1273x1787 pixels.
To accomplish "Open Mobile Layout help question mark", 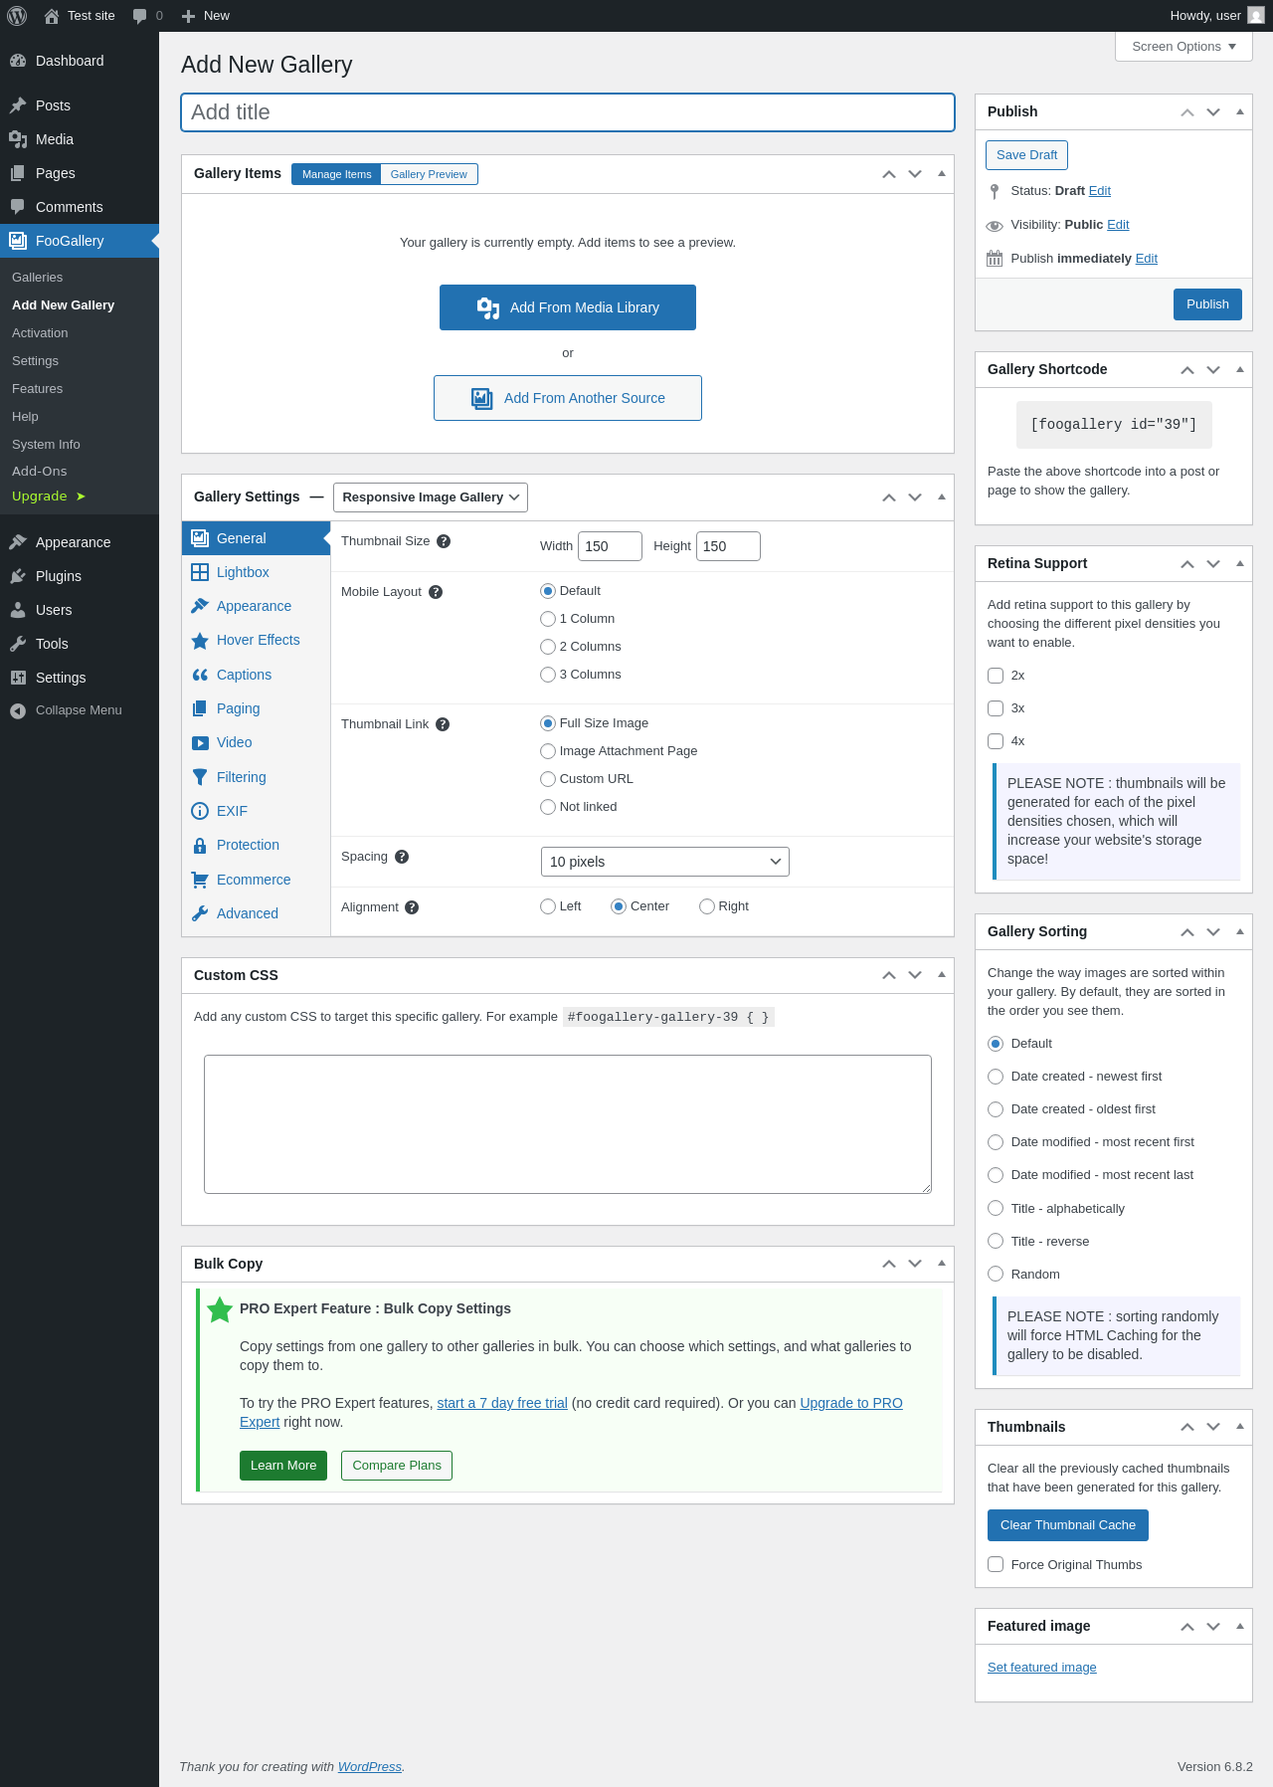I will click(x=436, y=592).
